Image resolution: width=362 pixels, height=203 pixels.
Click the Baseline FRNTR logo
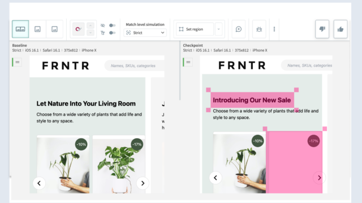[66, 65]
